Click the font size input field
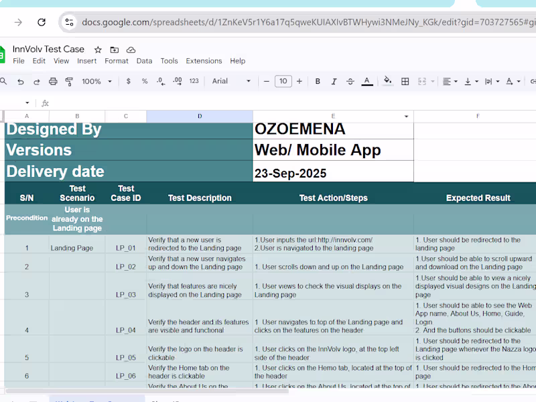Screen dimensions: 536x402 (283, 81)
